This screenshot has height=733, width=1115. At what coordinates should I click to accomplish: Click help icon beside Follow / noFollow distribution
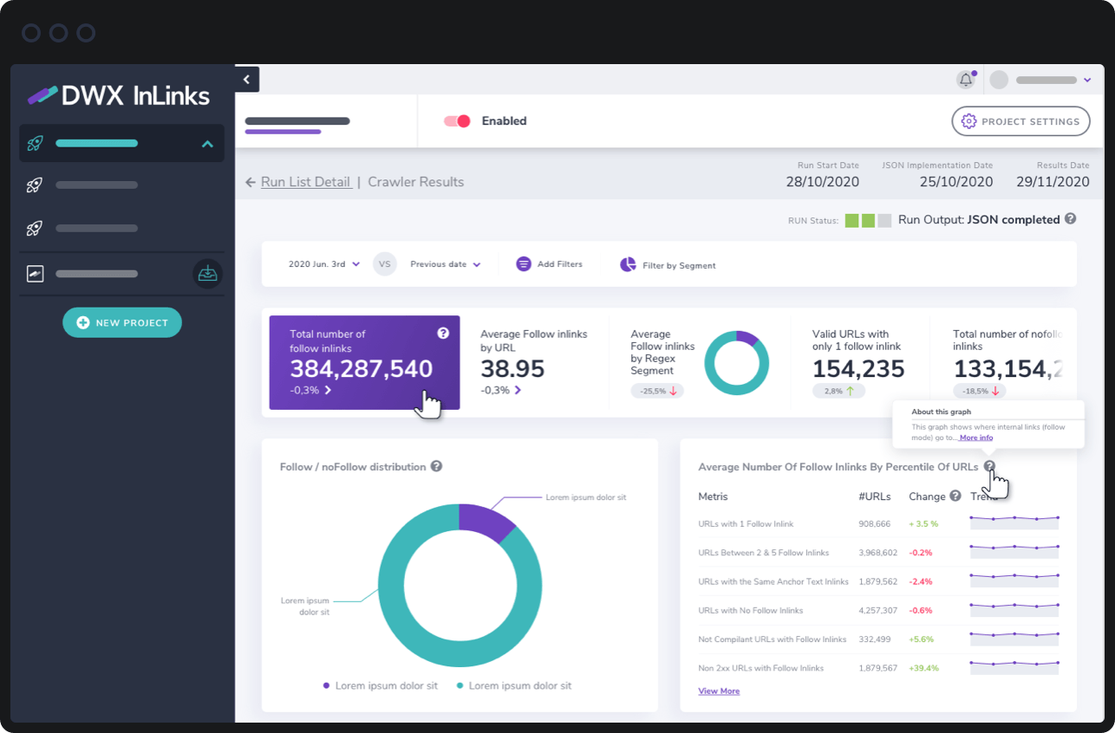coord(437,466)
